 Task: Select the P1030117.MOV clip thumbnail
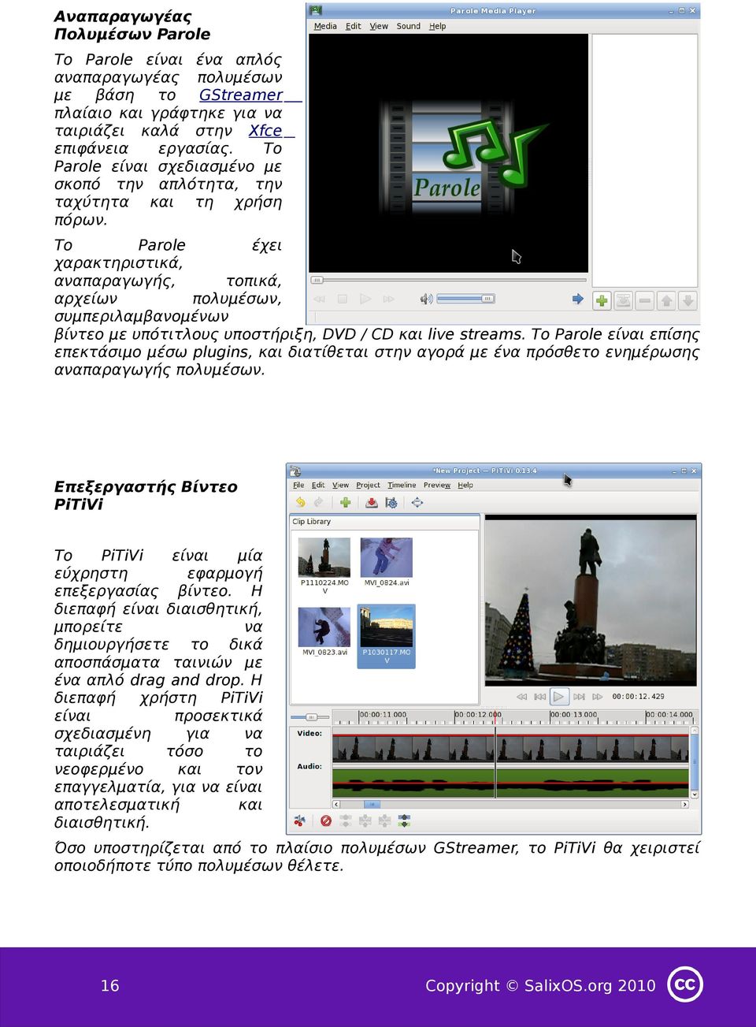(x=386, y=636)
